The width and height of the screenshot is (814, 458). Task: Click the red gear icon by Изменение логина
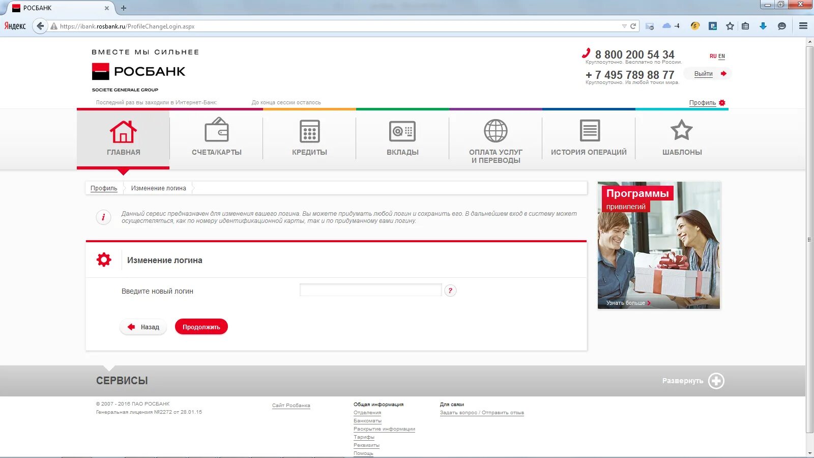[x=104, y=260]
